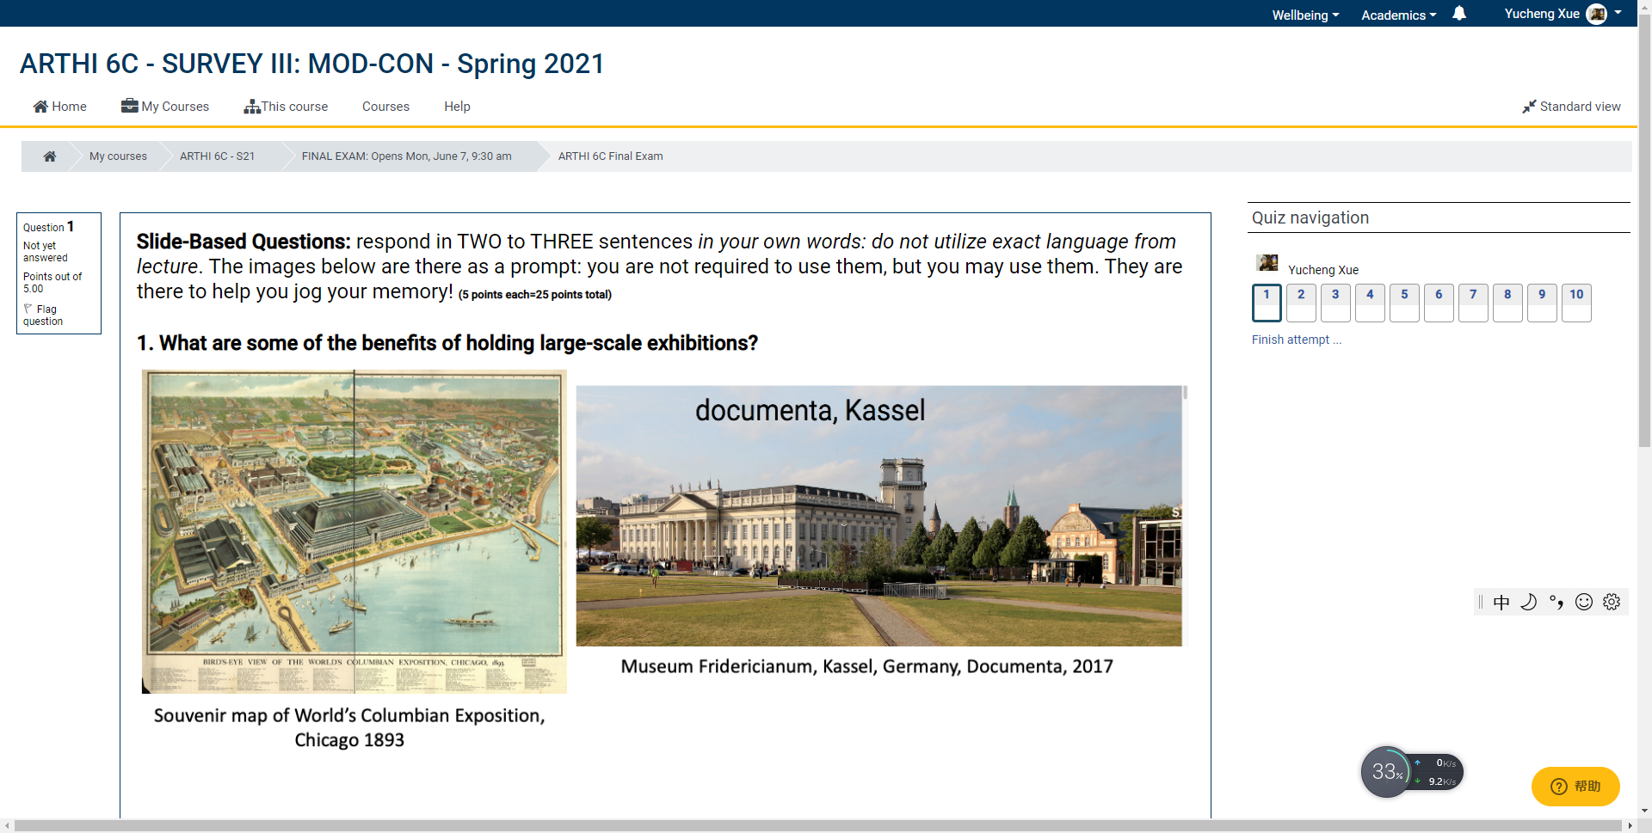Jump to question 8 in quiz navigation

click(1507, 303)
